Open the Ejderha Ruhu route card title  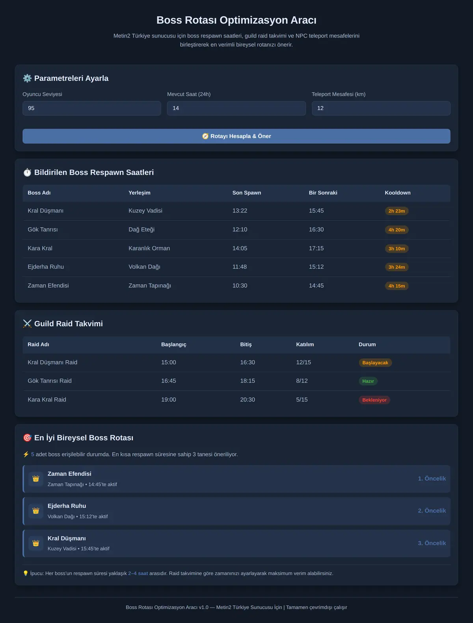(67, 506)
